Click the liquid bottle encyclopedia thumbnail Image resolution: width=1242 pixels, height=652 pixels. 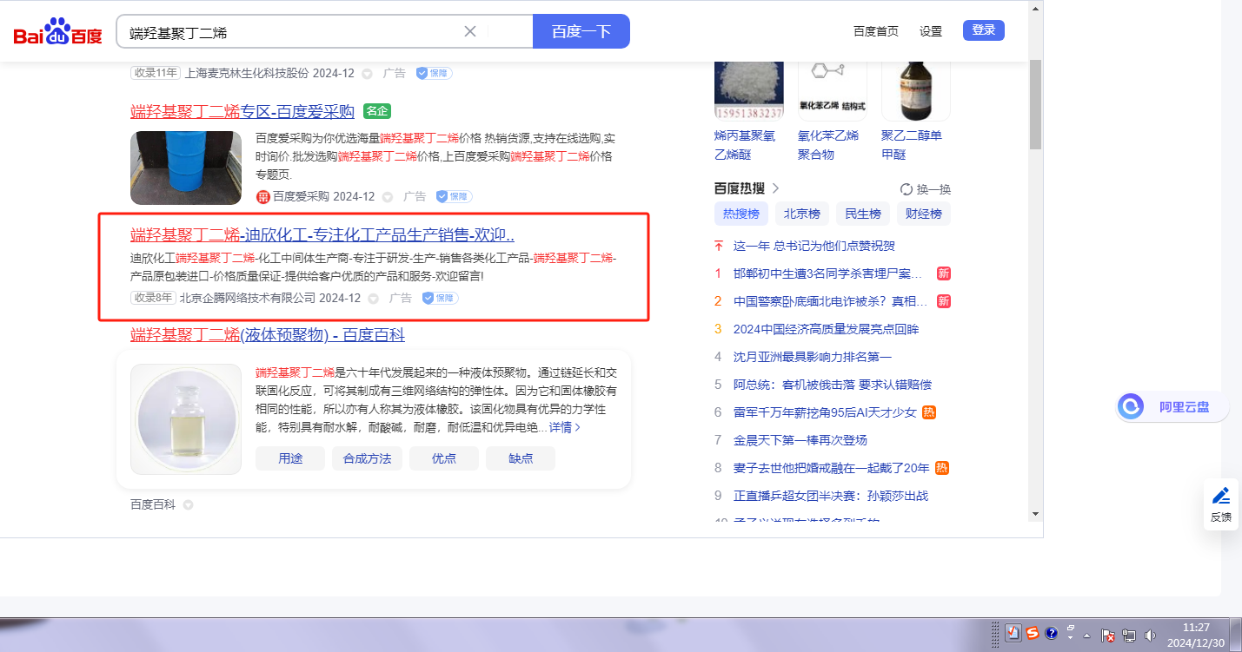pyautogui.click(x=186, y=419)
